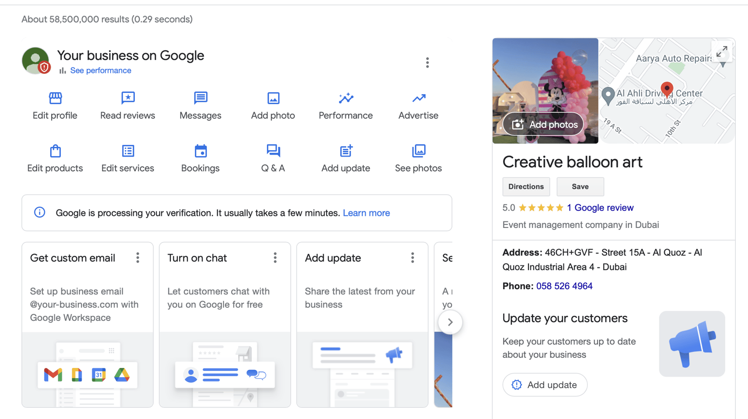Click the Advertise trend arrow icon
Image resolution: width=748 pixels, height=419 pixels.
tap(419, 98)
